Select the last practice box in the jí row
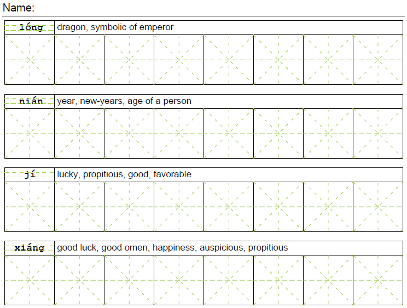 tap(378, 206)
